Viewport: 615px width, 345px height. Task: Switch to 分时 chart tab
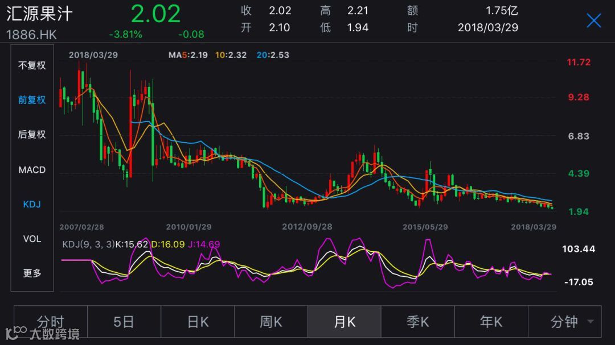[51, 322]
